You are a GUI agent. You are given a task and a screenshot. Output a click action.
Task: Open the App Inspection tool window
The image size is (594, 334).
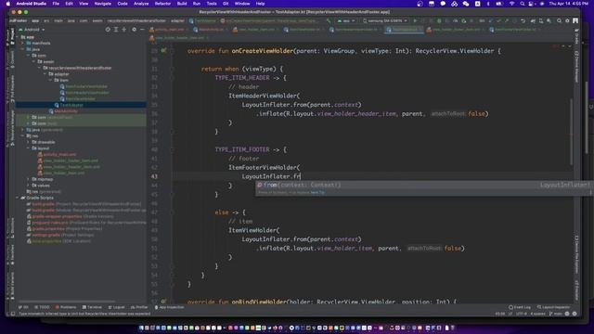(169, 307)
